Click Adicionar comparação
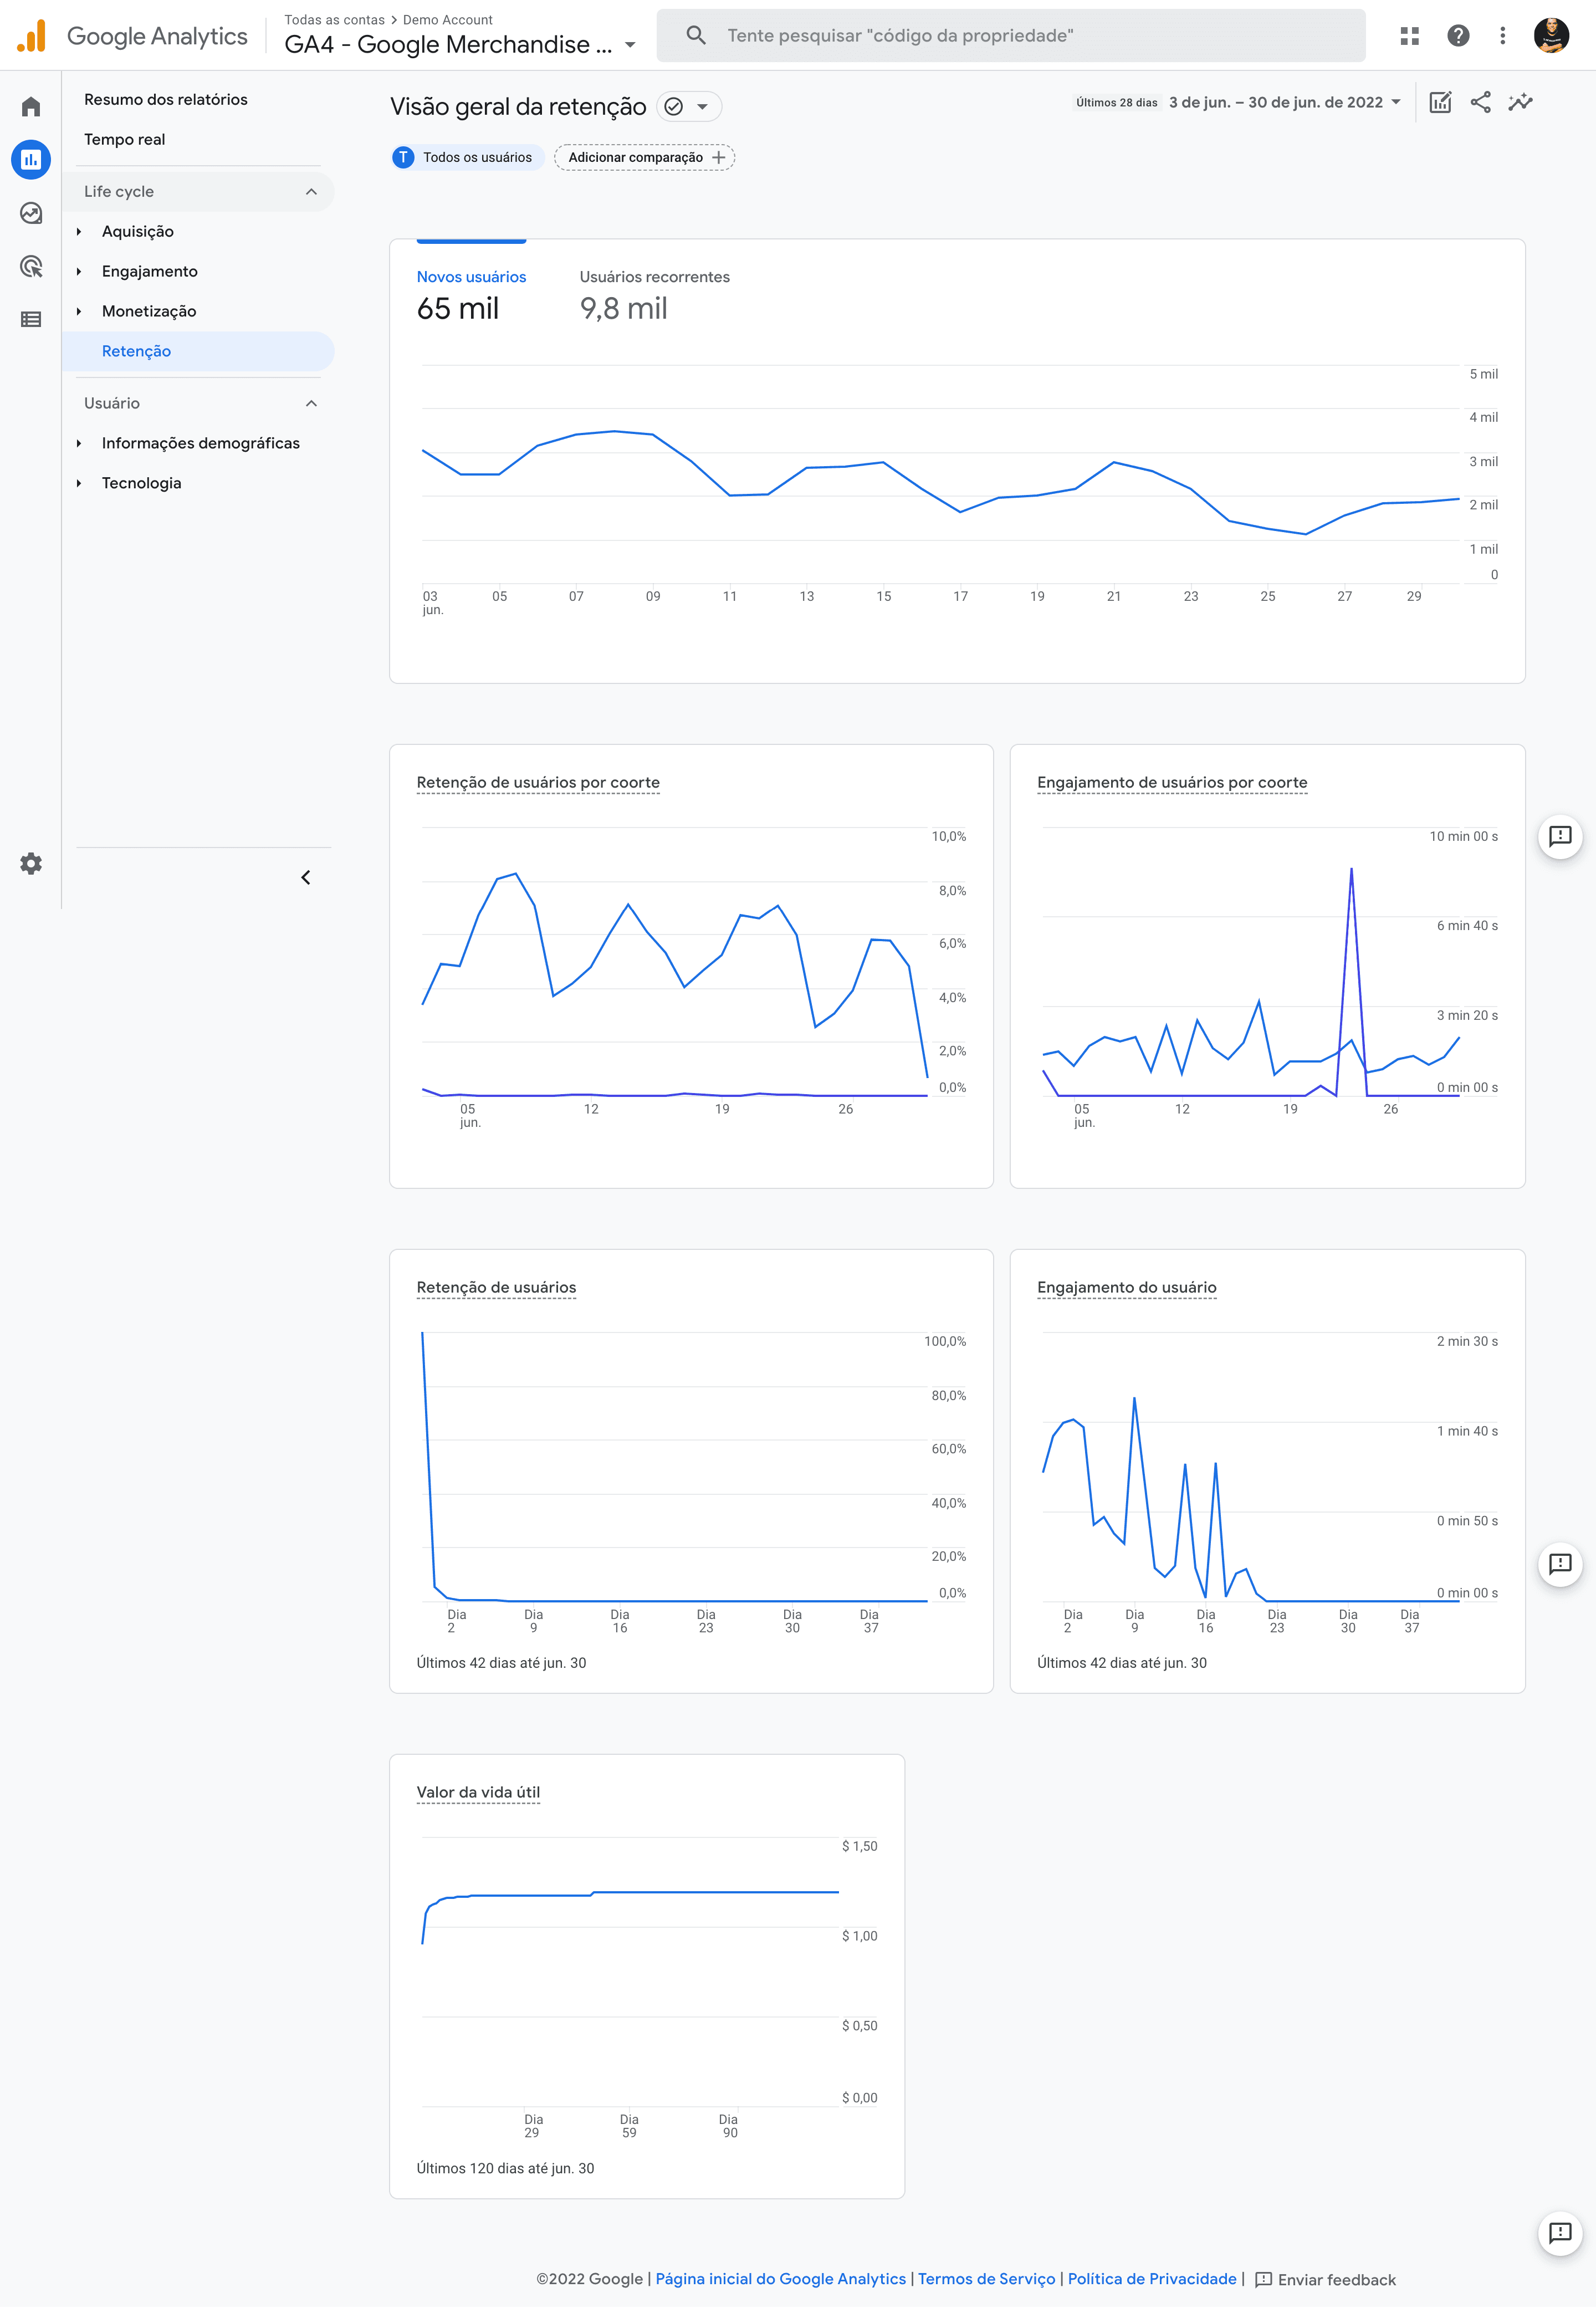Image resolution: width=1596 pixels, height=2308 pixels. coord(644,157)
